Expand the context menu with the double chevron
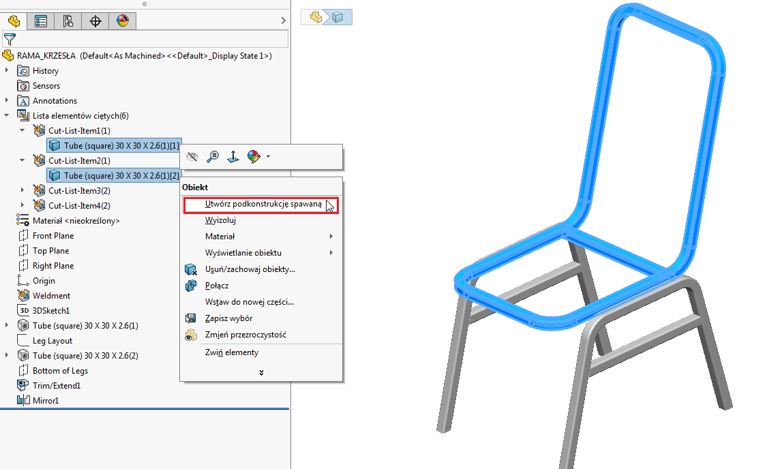 262,372
